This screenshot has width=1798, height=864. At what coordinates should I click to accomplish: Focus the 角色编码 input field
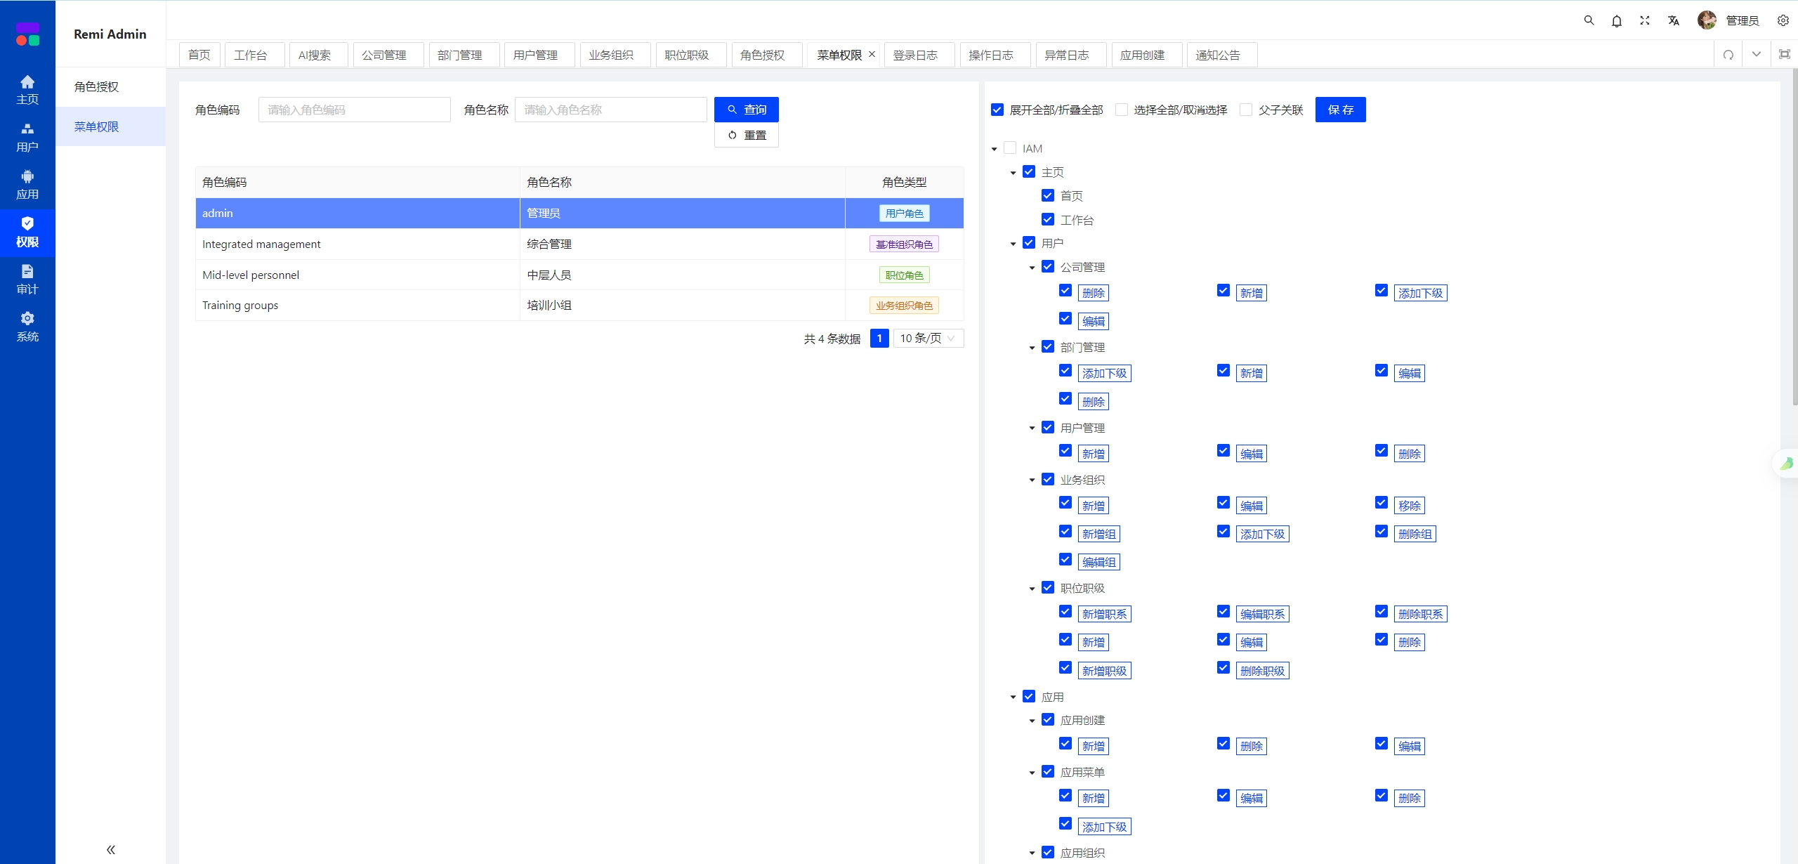click(x=354, y=110)
